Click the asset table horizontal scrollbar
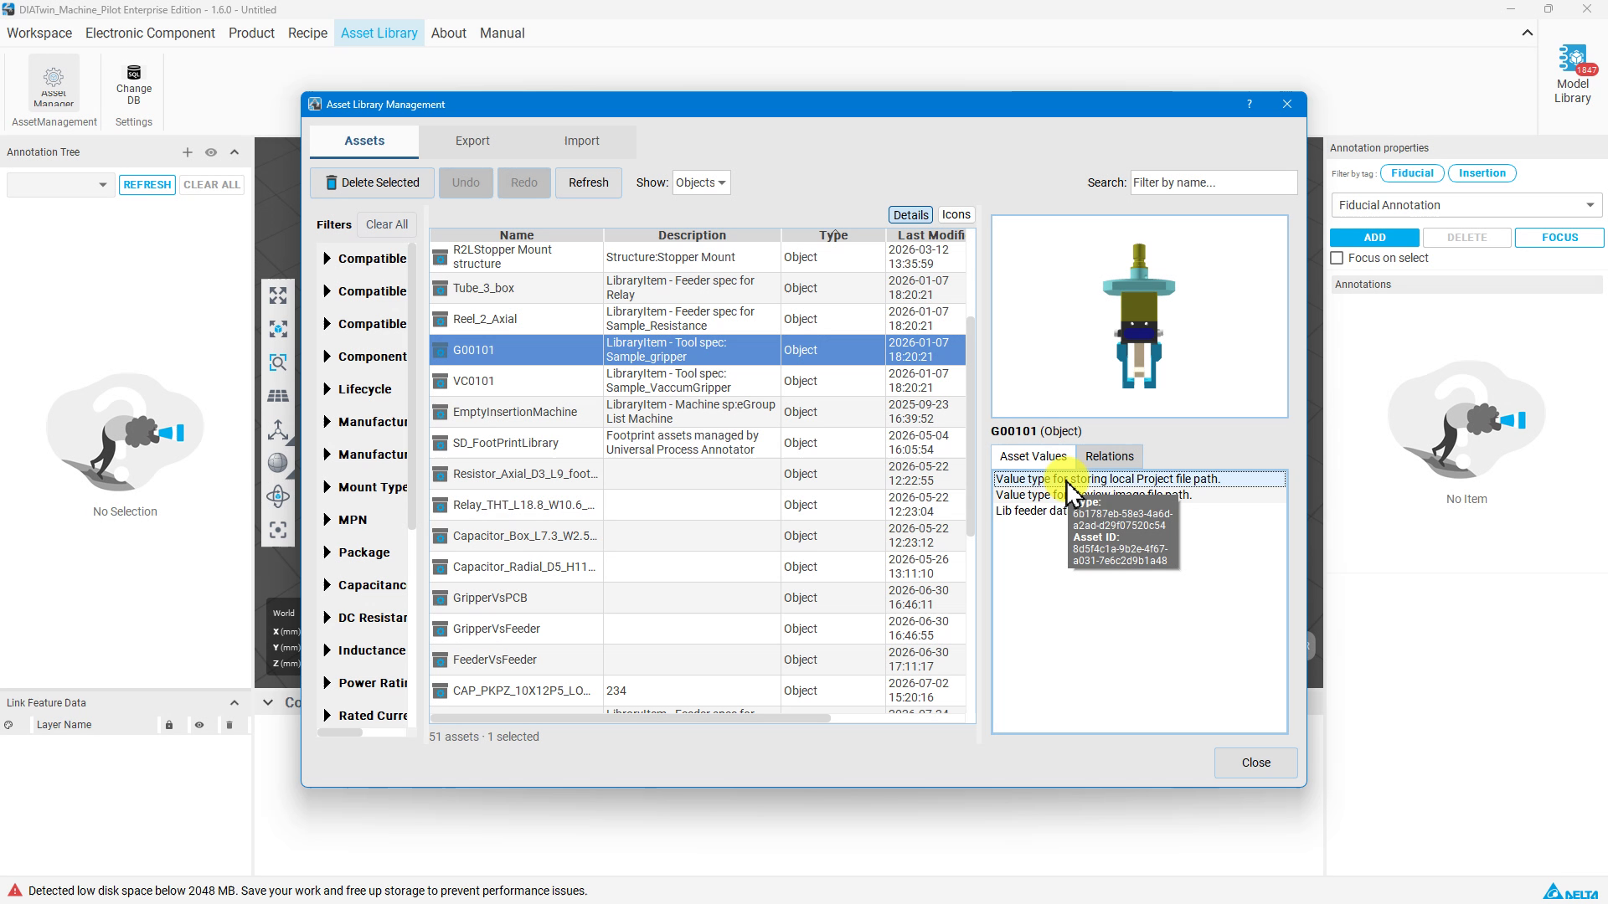1608x904 pixels. click(x=630, y=718)
